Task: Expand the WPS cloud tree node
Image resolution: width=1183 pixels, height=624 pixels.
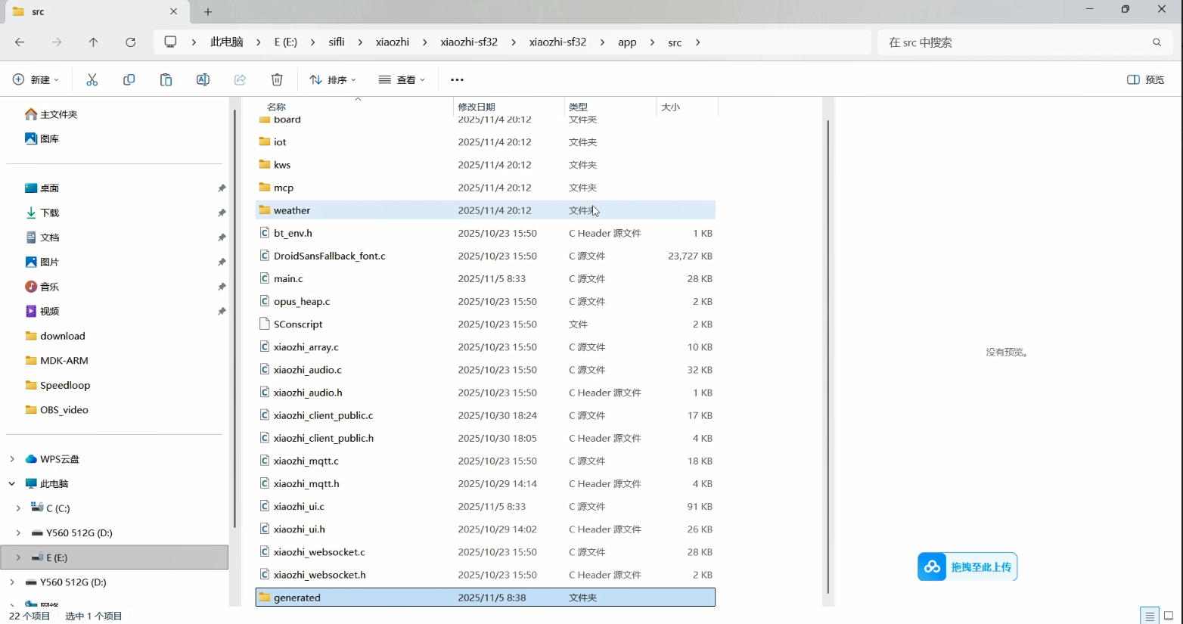Action: tap(12, 459)
